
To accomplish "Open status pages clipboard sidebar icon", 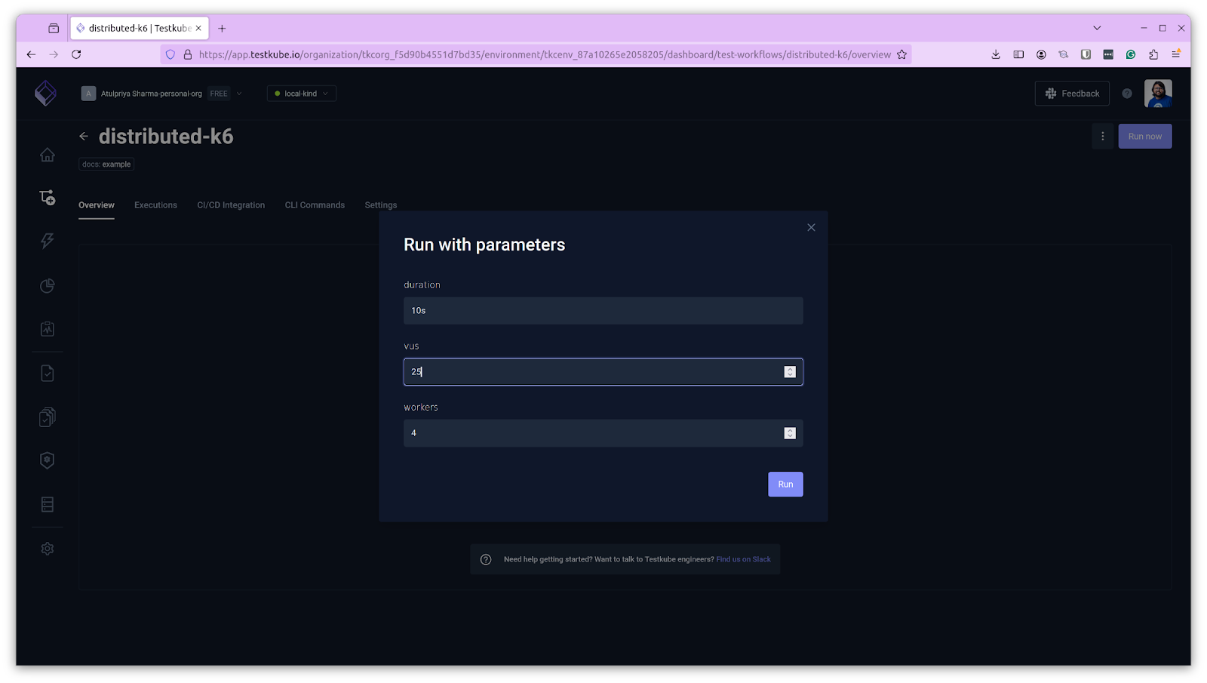I will [x=47, y=329].
